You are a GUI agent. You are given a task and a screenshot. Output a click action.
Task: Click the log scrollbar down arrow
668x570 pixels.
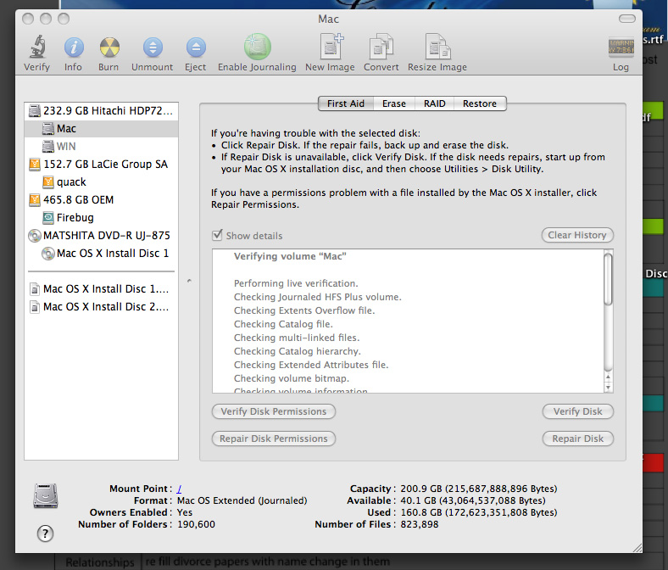tap(609, 388)
